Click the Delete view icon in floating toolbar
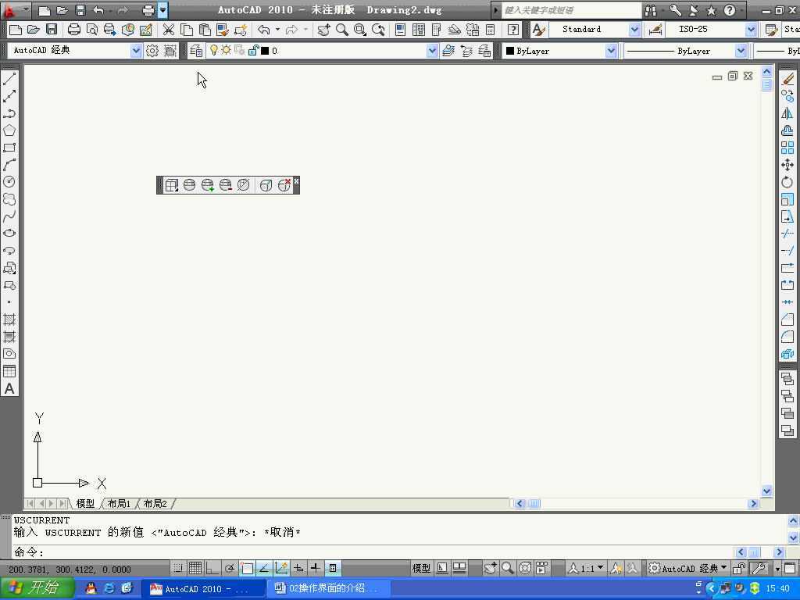The height and width of the screenshot is (600, 800). tap(284, 184)
